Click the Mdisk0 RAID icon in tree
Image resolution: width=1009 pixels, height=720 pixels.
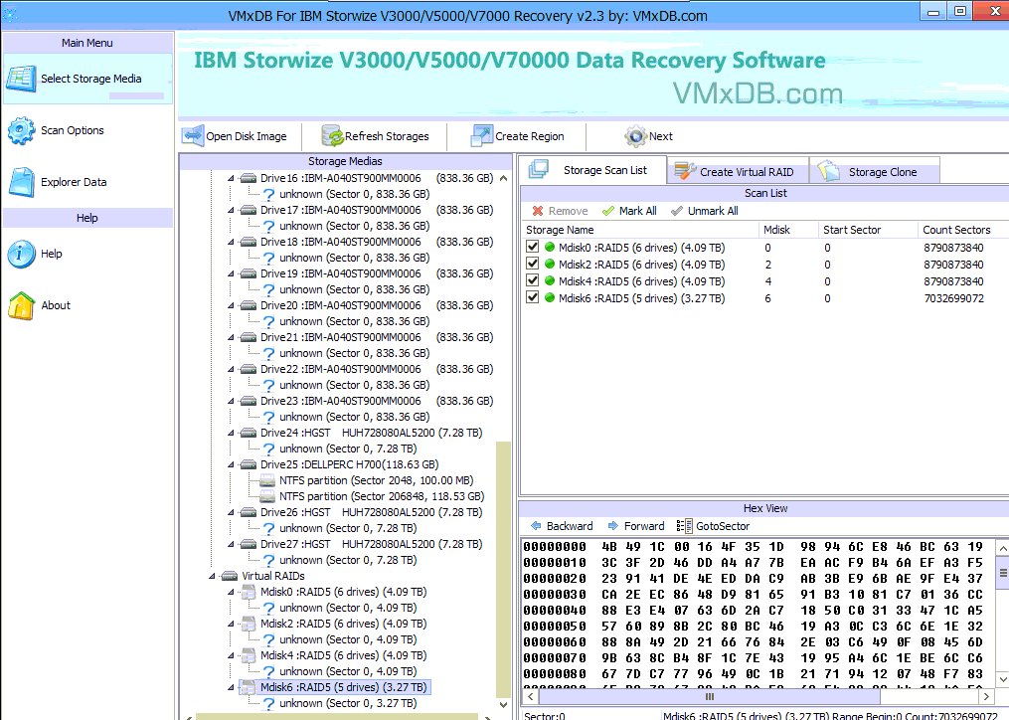tap(249, 592)
